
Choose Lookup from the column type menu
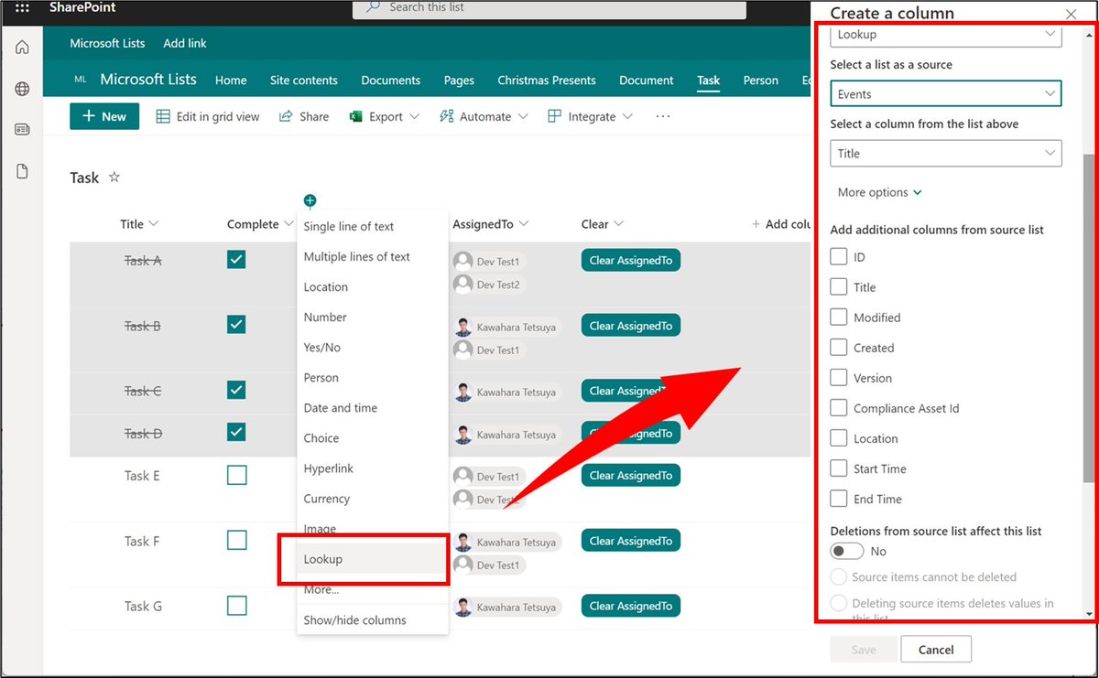(x=373, y=559)
